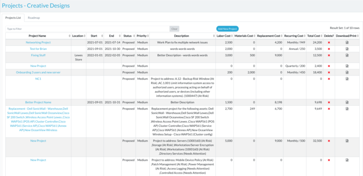Select the 8,198 replacement cost value

278,102
